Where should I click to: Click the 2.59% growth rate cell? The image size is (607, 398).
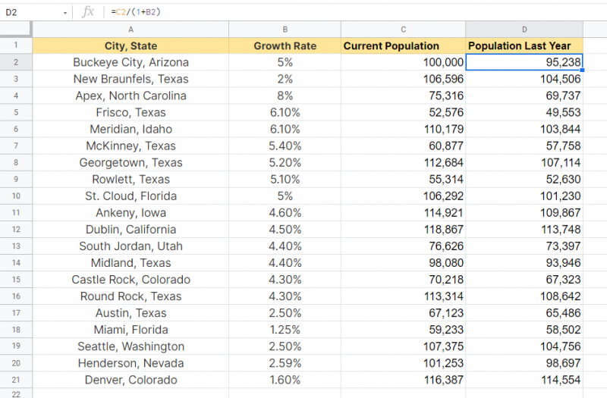(285, 363)
